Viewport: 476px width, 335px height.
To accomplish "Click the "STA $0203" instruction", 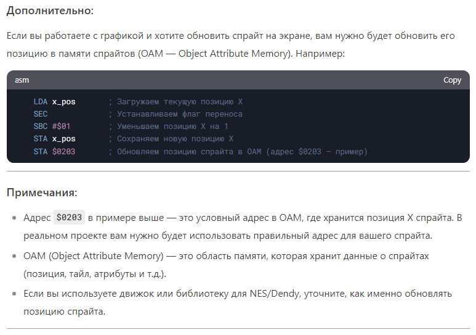I will [54, 151].
